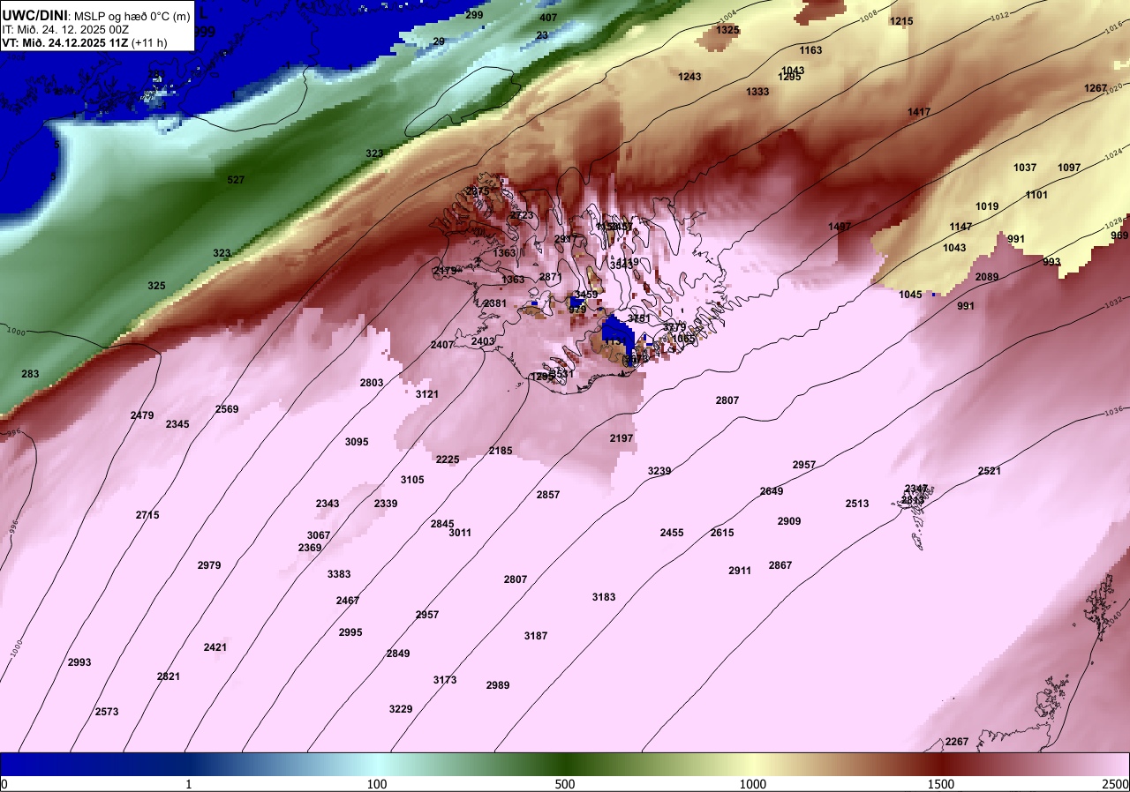Select the value 2421 on the map
This screenshot has height=792, width=1130.
pos(215,647)
